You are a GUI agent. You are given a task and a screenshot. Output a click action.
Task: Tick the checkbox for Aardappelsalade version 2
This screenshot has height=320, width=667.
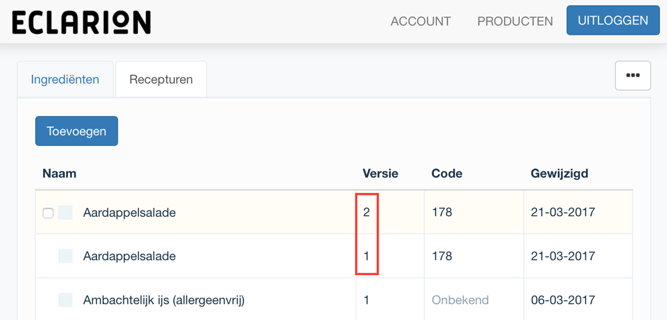pyautogui.click(x=48, y=213)
